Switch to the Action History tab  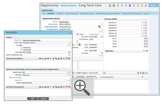click(71, 13)
